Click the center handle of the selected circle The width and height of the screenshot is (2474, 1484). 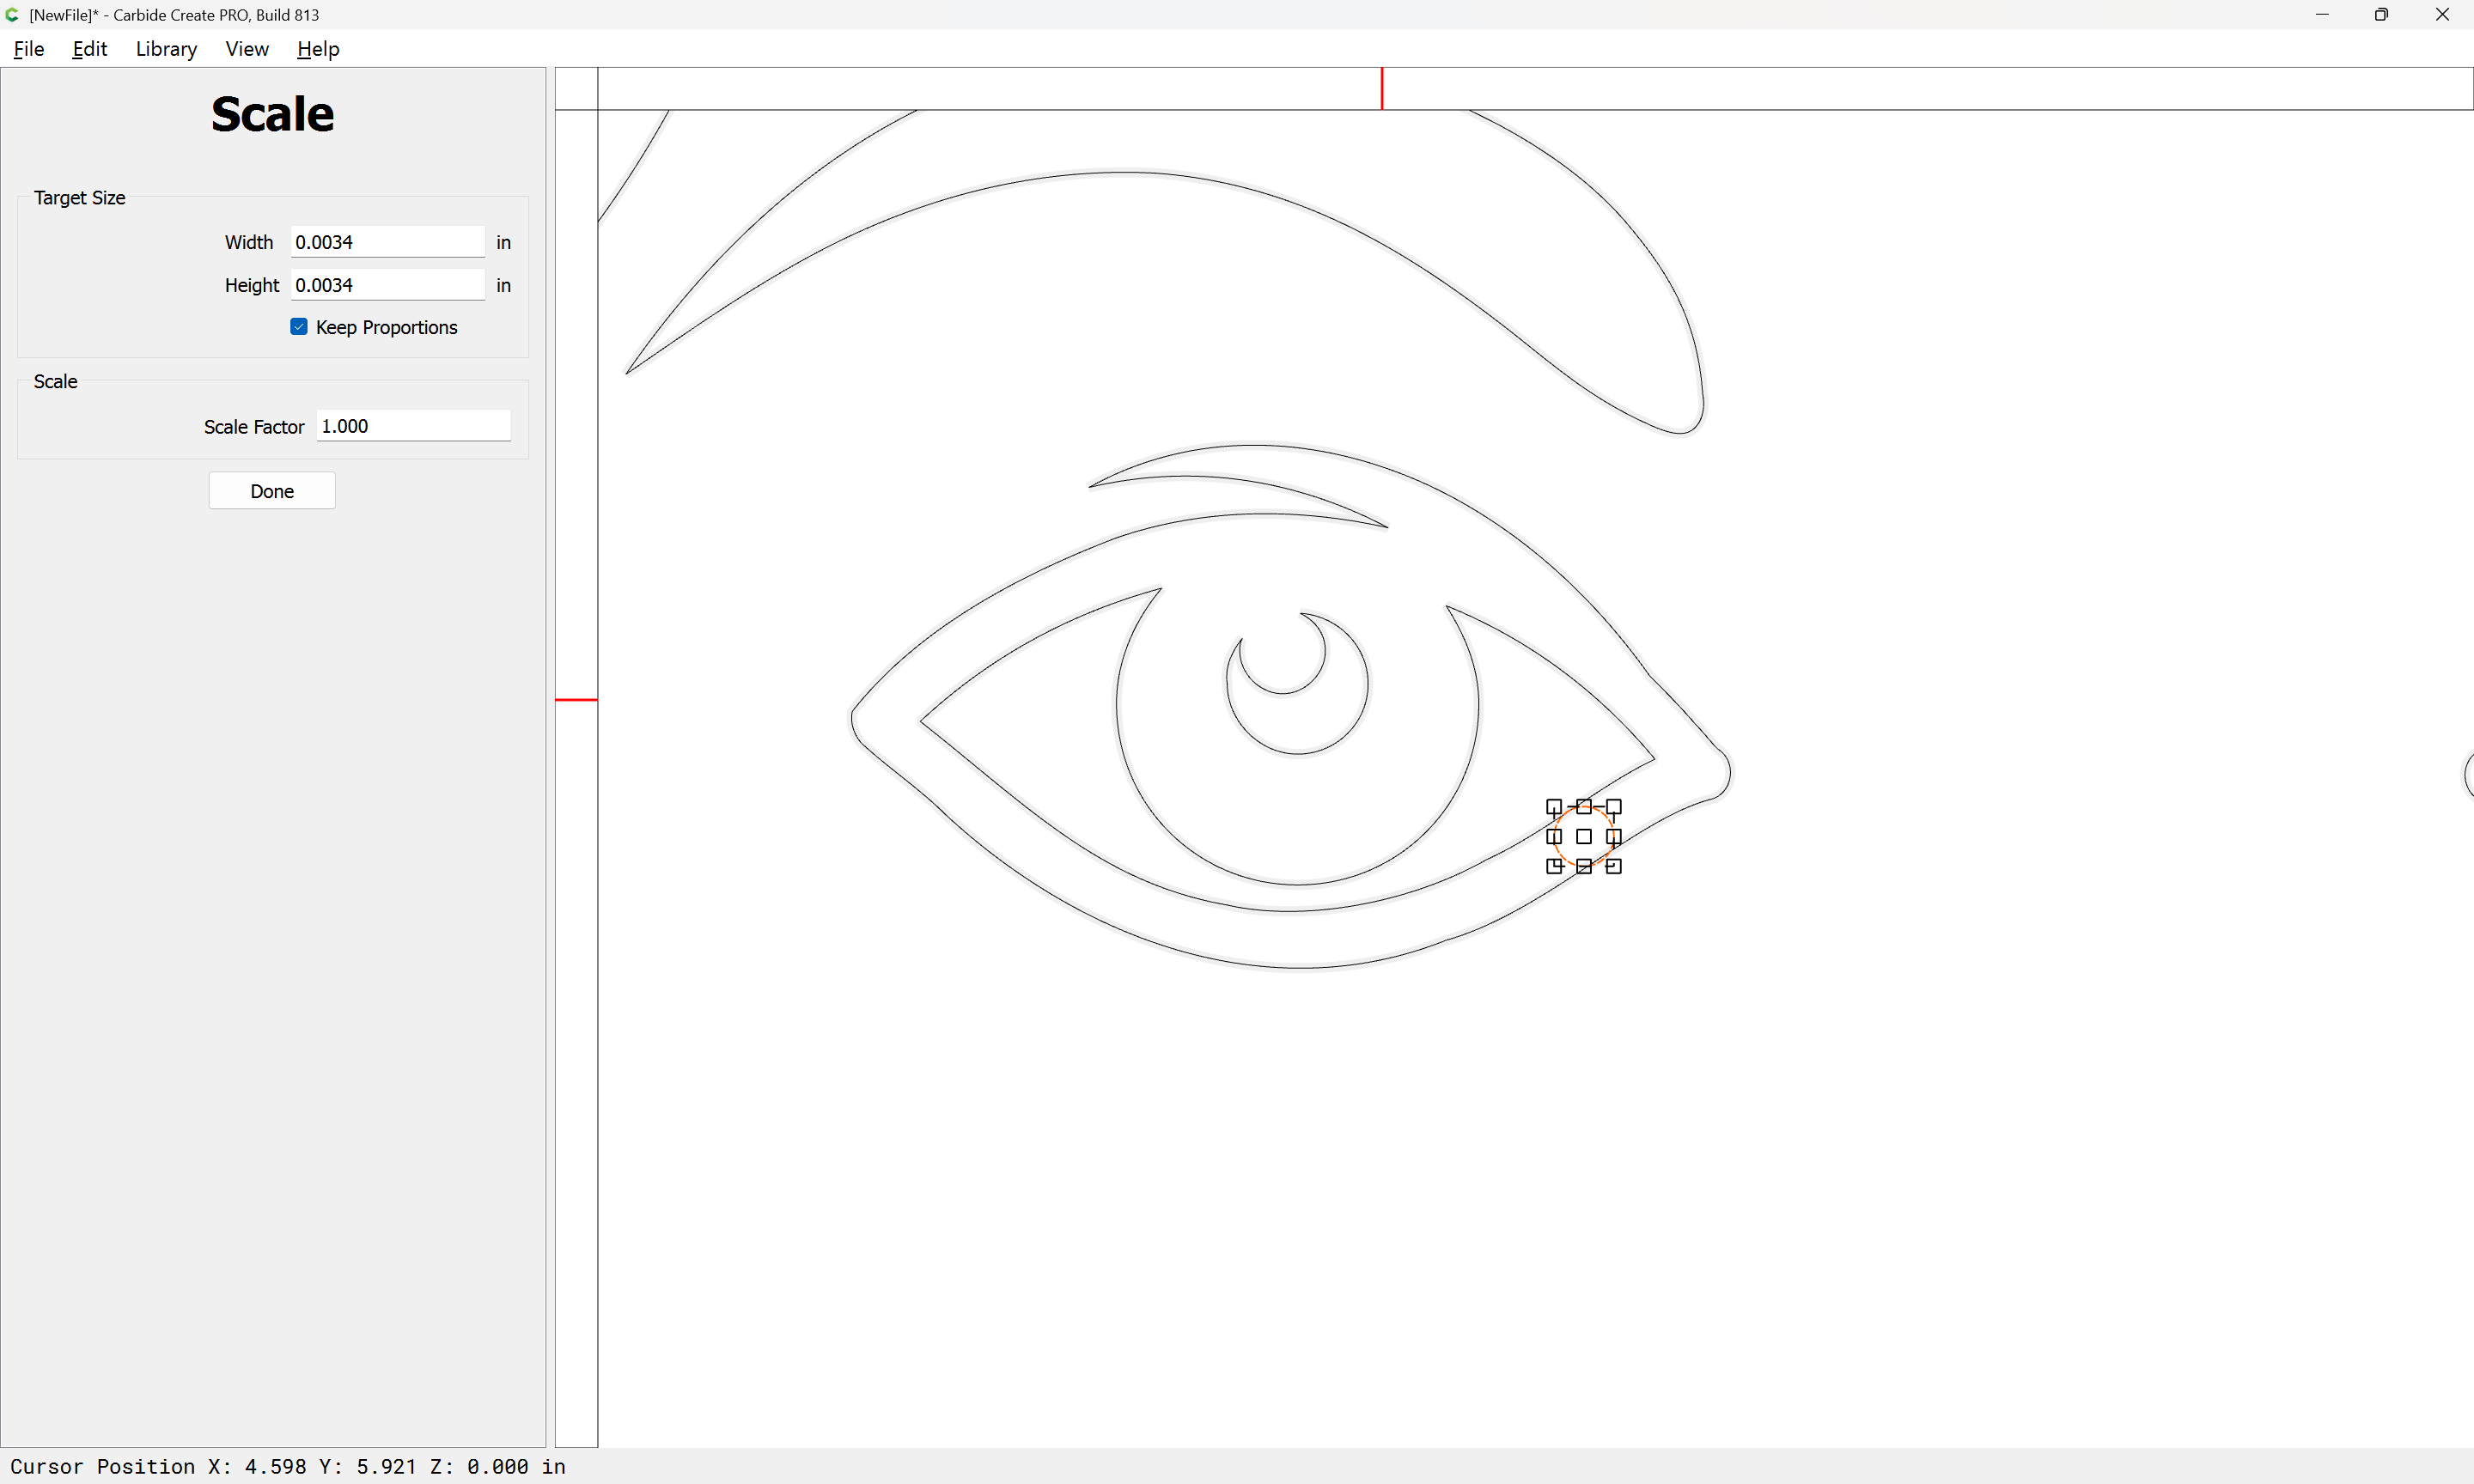click(x=1584, y=837)
